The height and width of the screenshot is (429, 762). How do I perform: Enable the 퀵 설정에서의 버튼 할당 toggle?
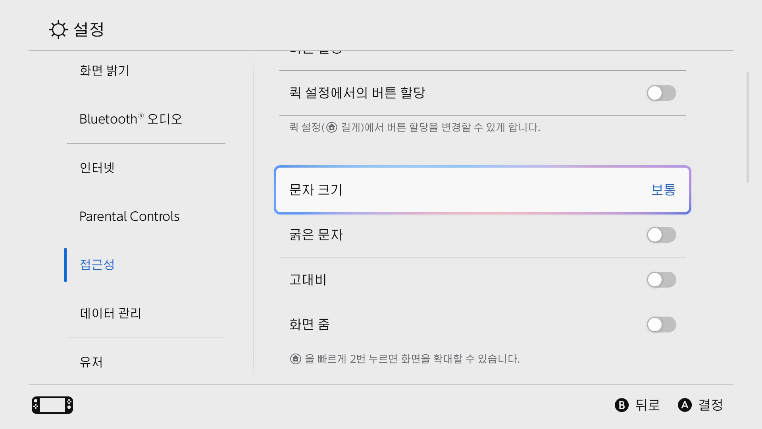pyautogui.click(x=661, y=93)
